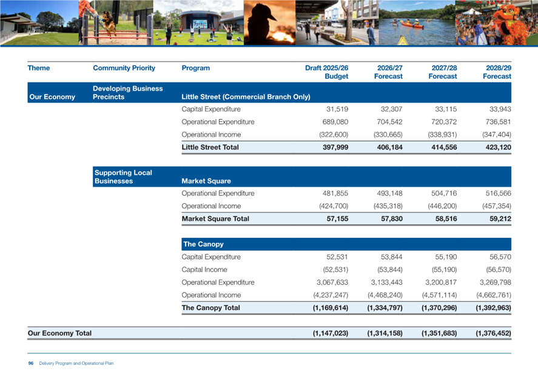This screenshot has height=380, width=538.
Task: Click the Our Economy total (1,376,452)
Action: (x=493, y=333)
